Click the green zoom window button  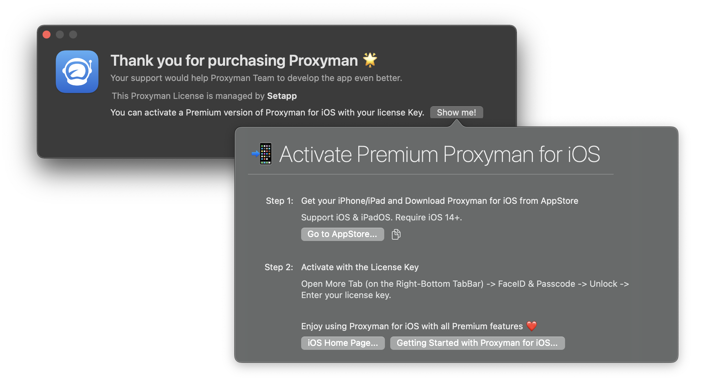click(x=73, y=34)
